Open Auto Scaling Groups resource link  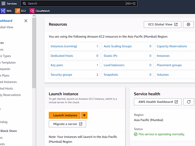118,46
